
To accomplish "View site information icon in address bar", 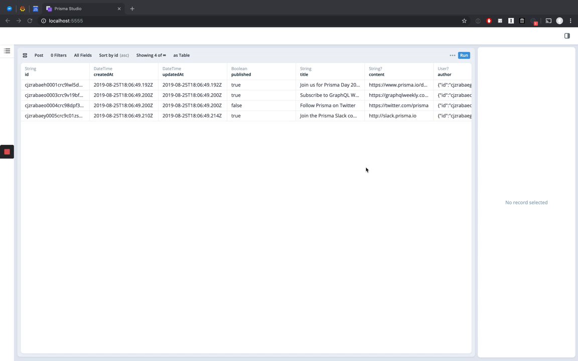I will (x=44, y=21).
